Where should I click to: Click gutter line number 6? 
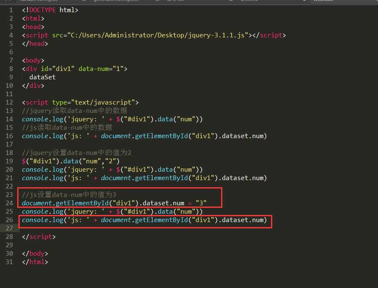click(x=11, y=52)
